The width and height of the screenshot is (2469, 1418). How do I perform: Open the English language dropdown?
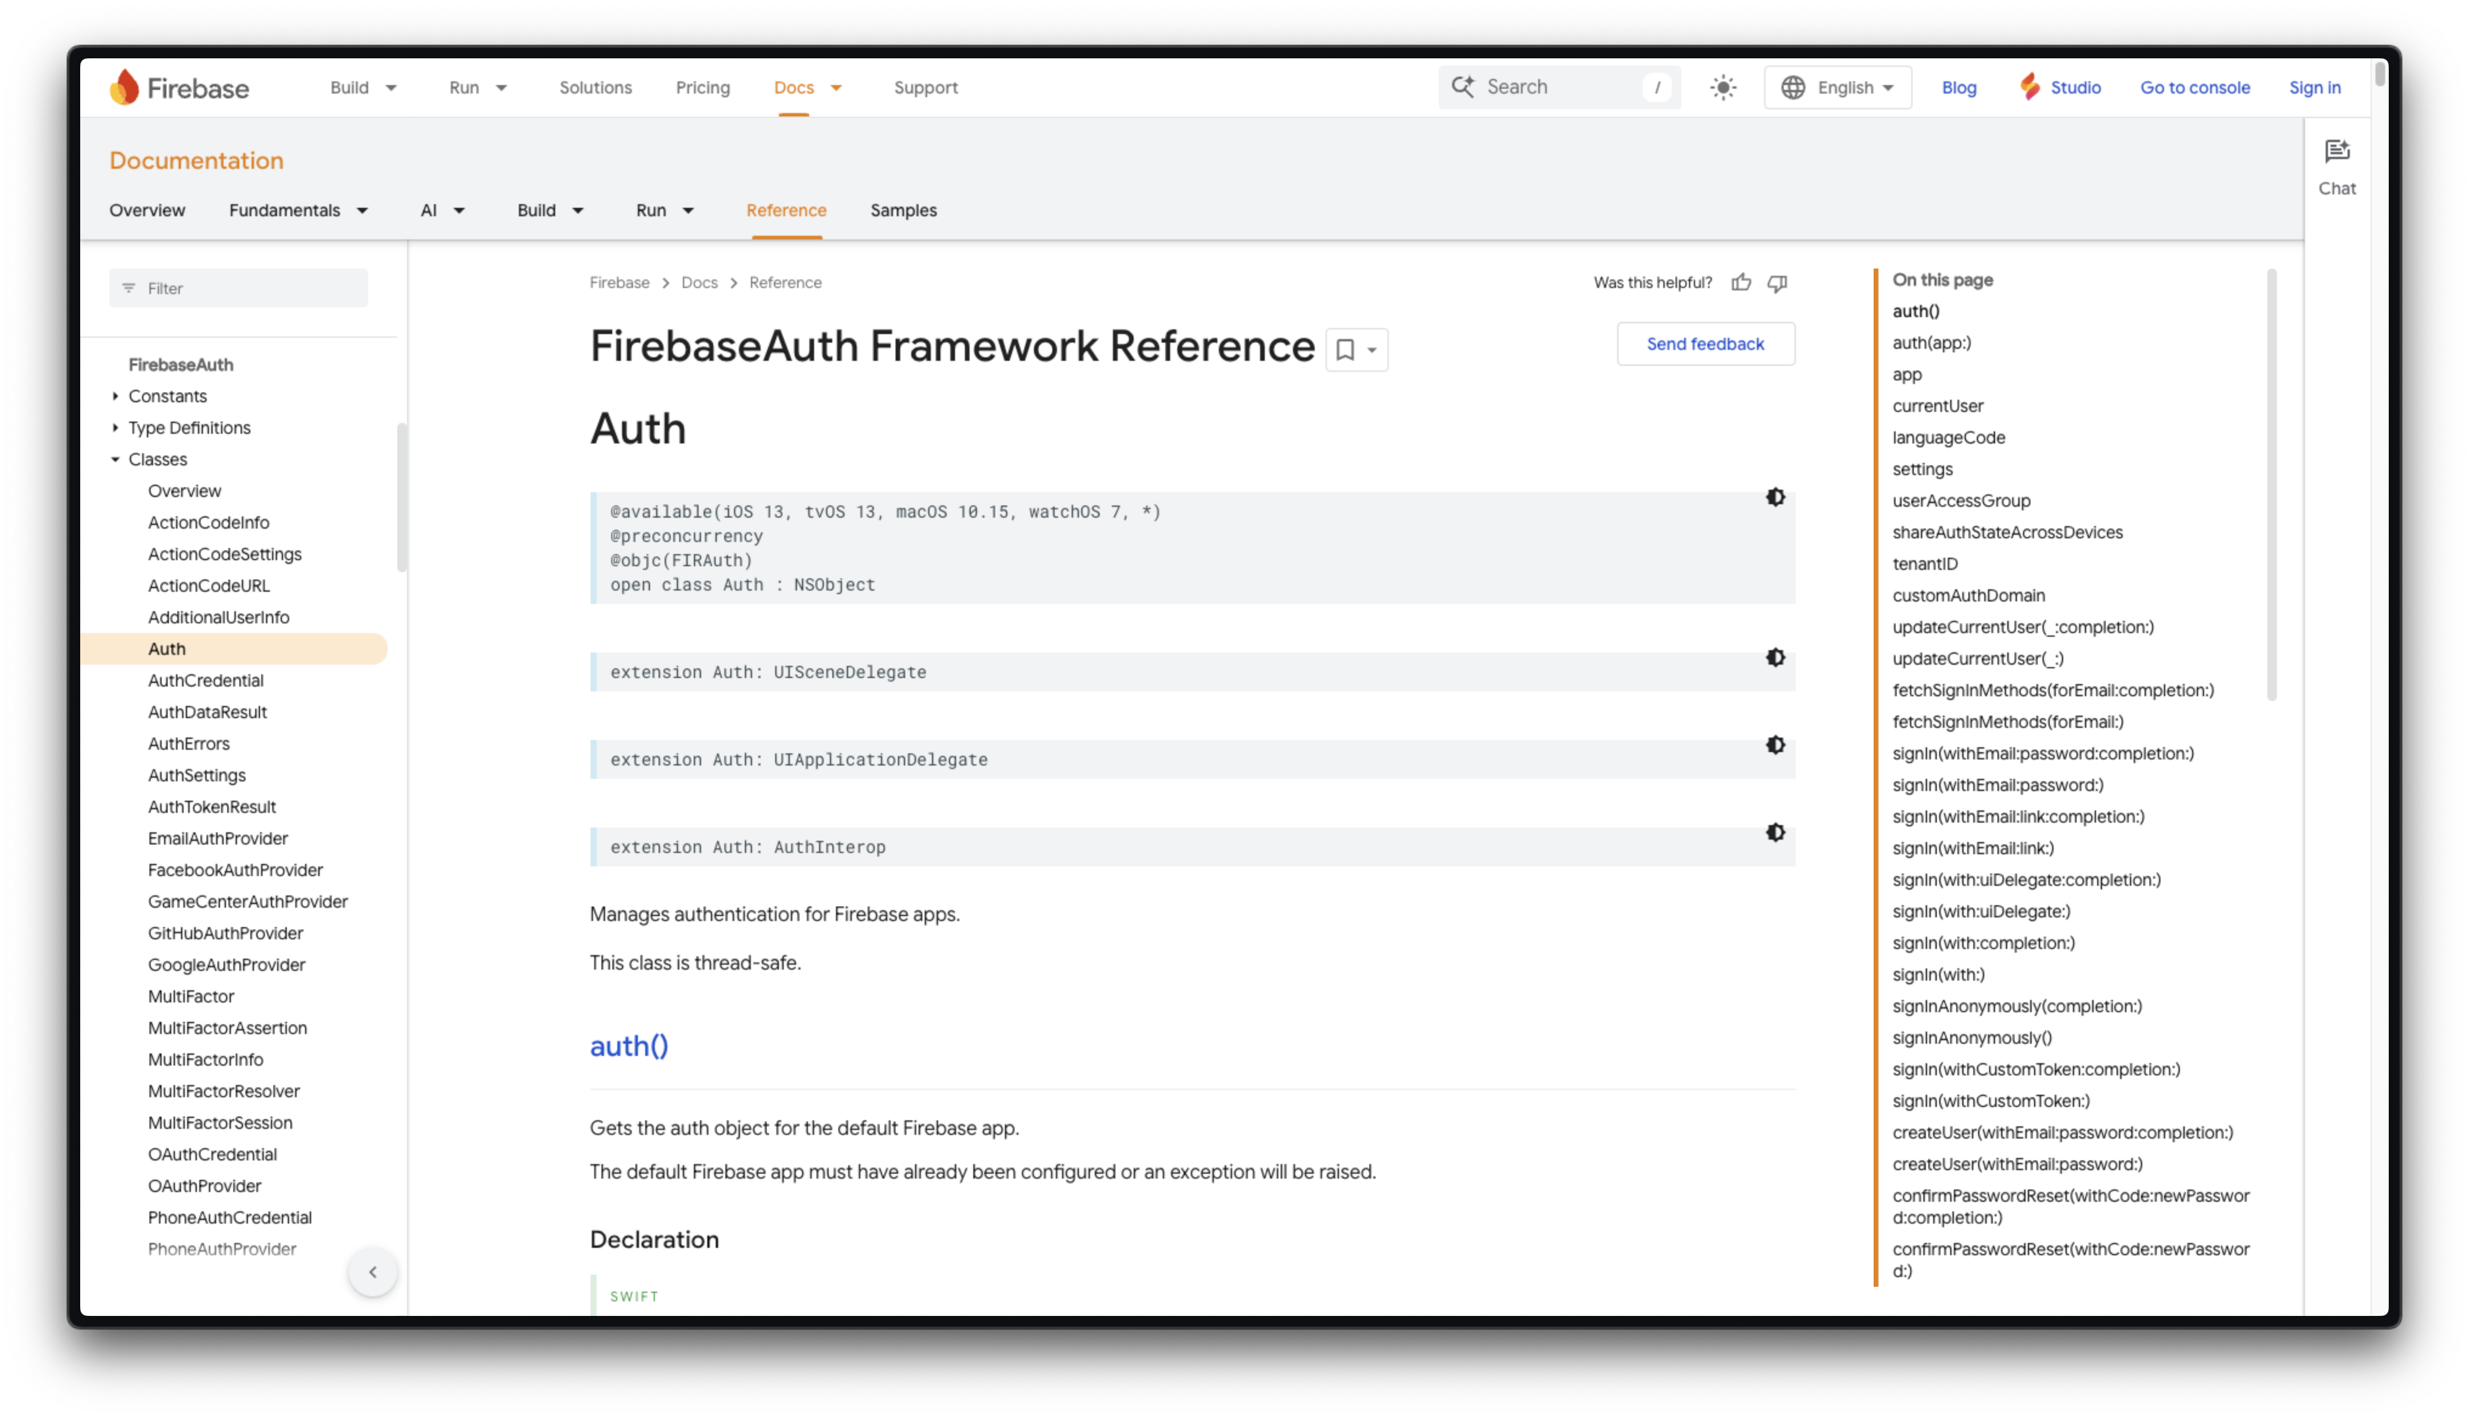tap(1838, 87)
